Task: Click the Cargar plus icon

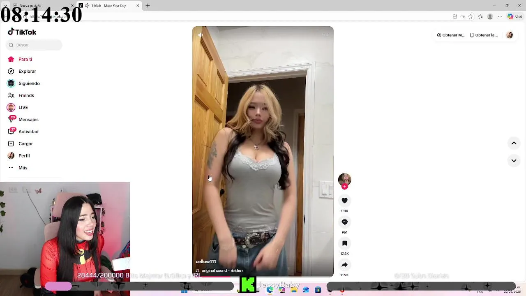Action: 11,143
